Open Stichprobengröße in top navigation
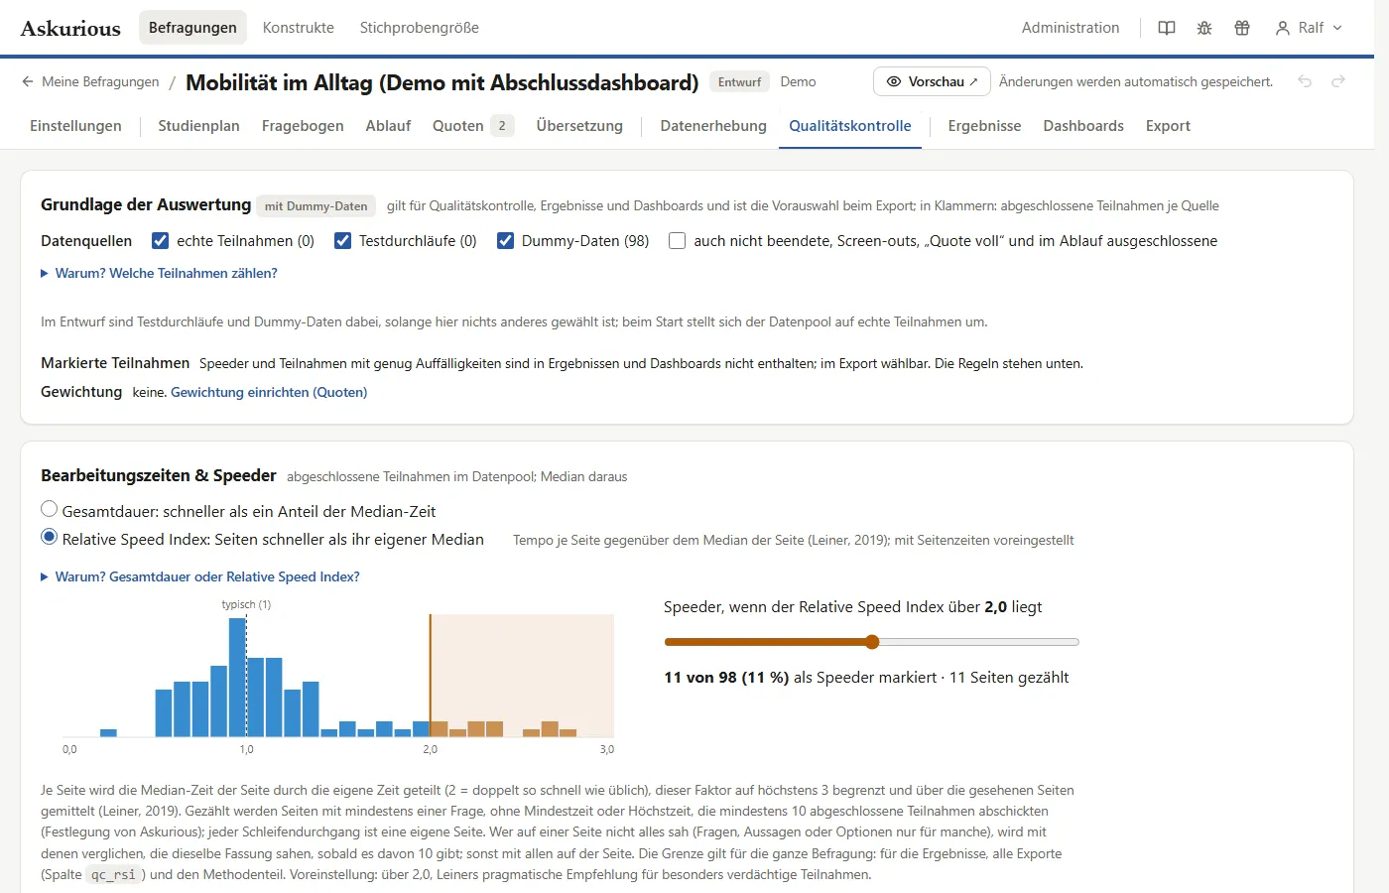Image resolution: width=1389 pixels, height=893 pixels. pyautogui.click(x=419, y=28)
